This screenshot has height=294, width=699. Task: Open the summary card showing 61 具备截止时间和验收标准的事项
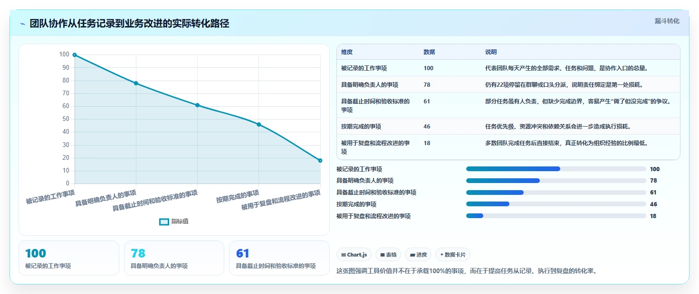(x=279, y=258)
